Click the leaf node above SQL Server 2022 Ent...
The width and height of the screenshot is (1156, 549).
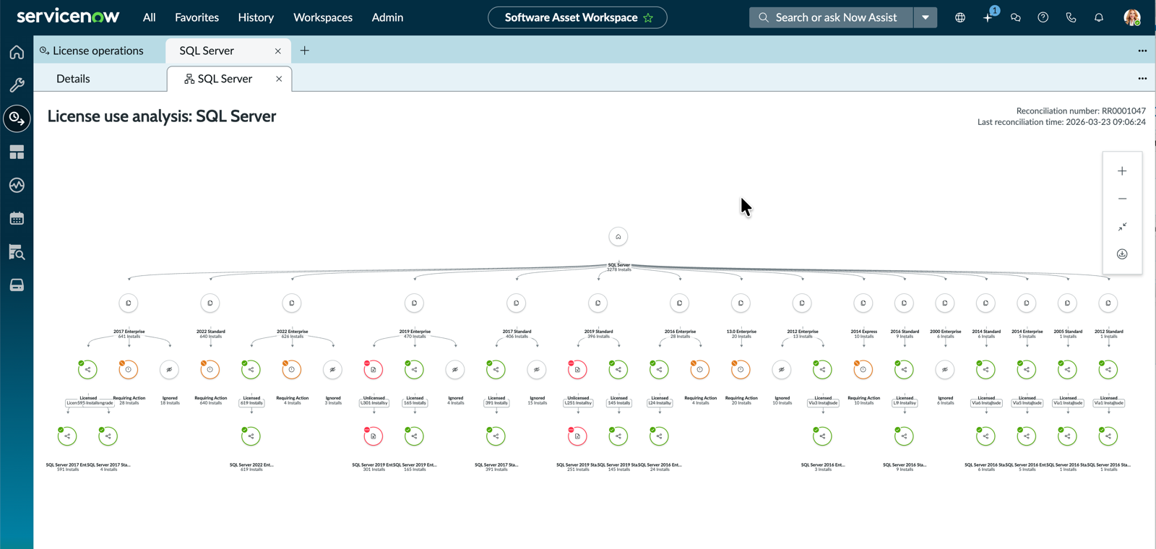tap(251, 436)
